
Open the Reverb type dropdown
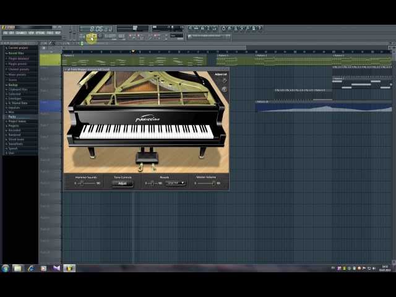click(176, 183)
